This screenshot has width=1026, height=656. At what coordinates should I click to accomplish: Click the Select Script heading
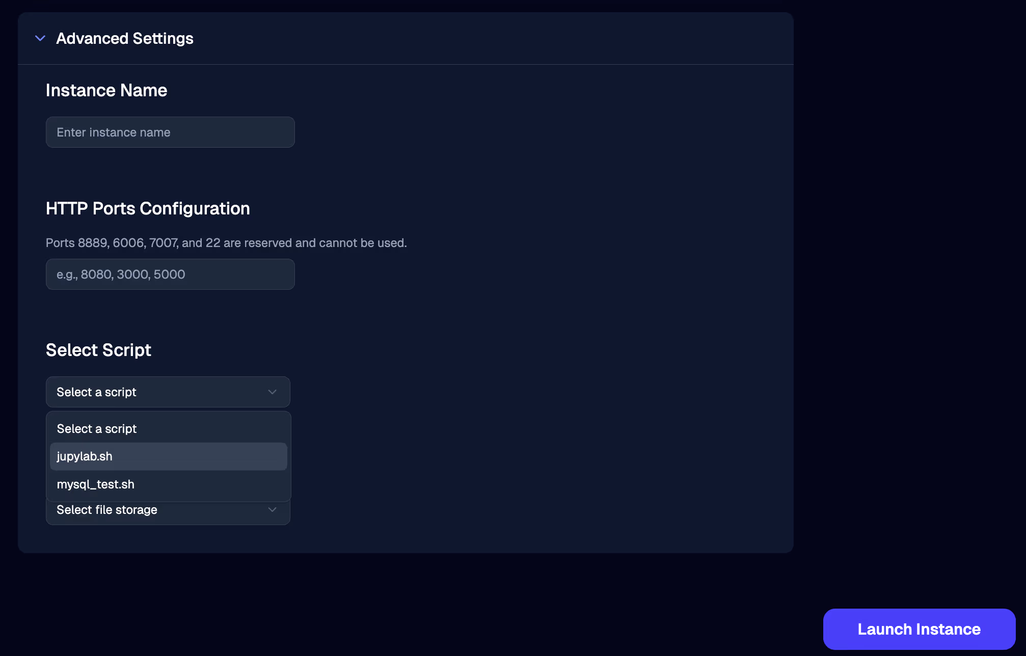[x=98, y=350]
